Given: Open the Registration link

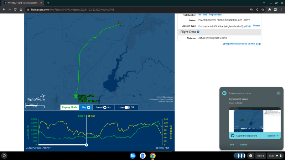Looking at the screenshot, I should coord(215,15).
